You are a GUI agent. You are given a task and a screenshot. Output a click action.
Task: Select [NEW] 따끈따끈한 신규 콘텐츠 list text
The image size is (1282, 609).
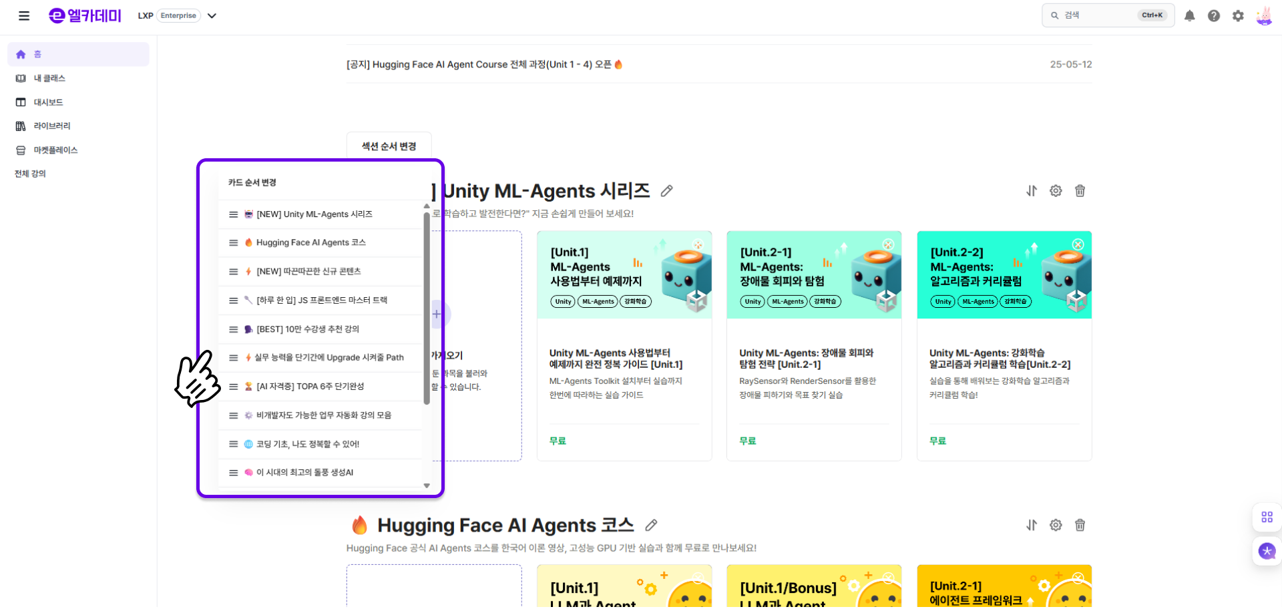pyautogui.click(x=308, y=272)
